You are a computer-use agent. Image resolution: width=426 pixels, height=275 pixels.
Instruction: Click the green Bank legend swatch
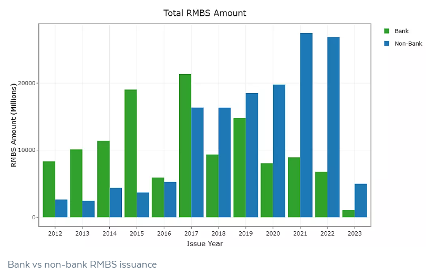pyautogui.click(x=387, y=32)
